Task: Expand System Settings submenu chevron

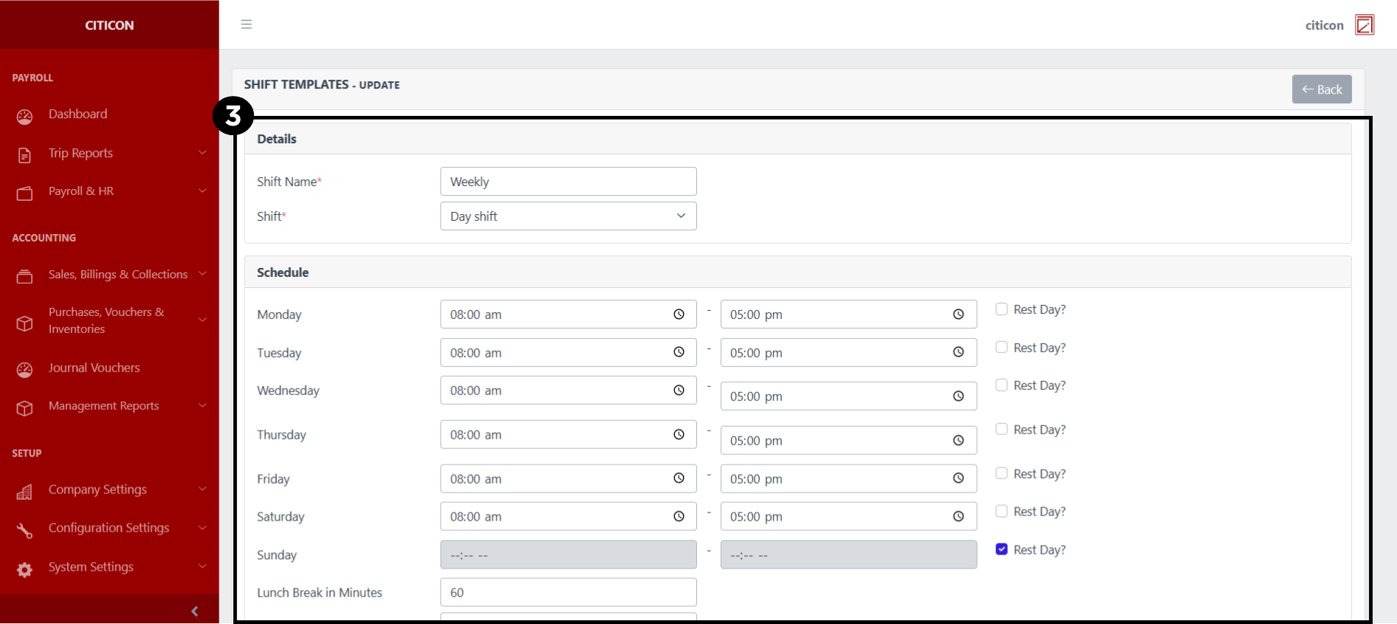Action: pyautogui.click(x=202, y=566)
